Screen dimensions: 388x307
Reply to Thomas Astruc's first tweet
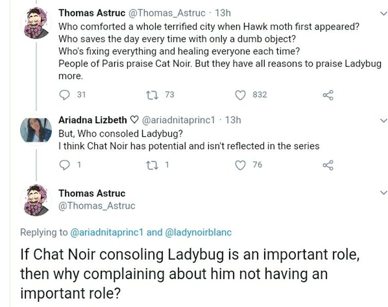tap(64, 95)
